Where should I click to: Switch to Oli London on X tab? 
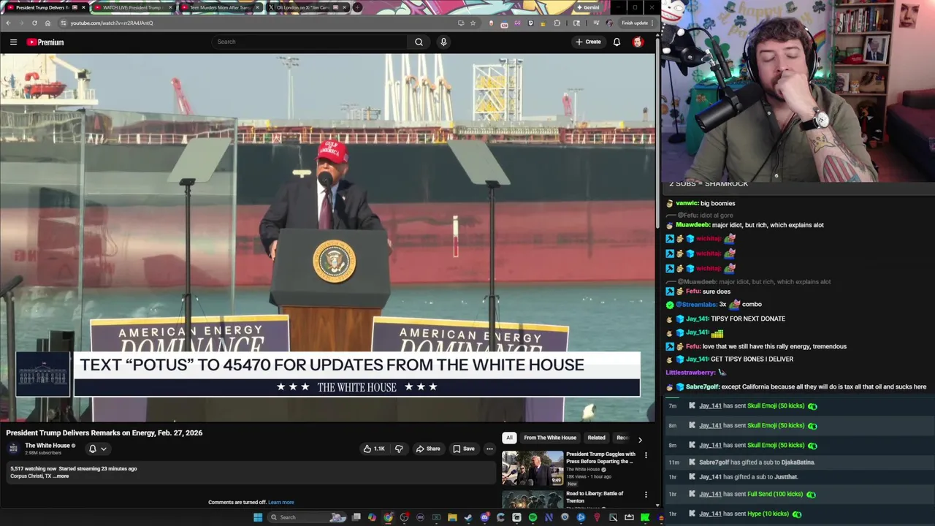click(307, 7)
